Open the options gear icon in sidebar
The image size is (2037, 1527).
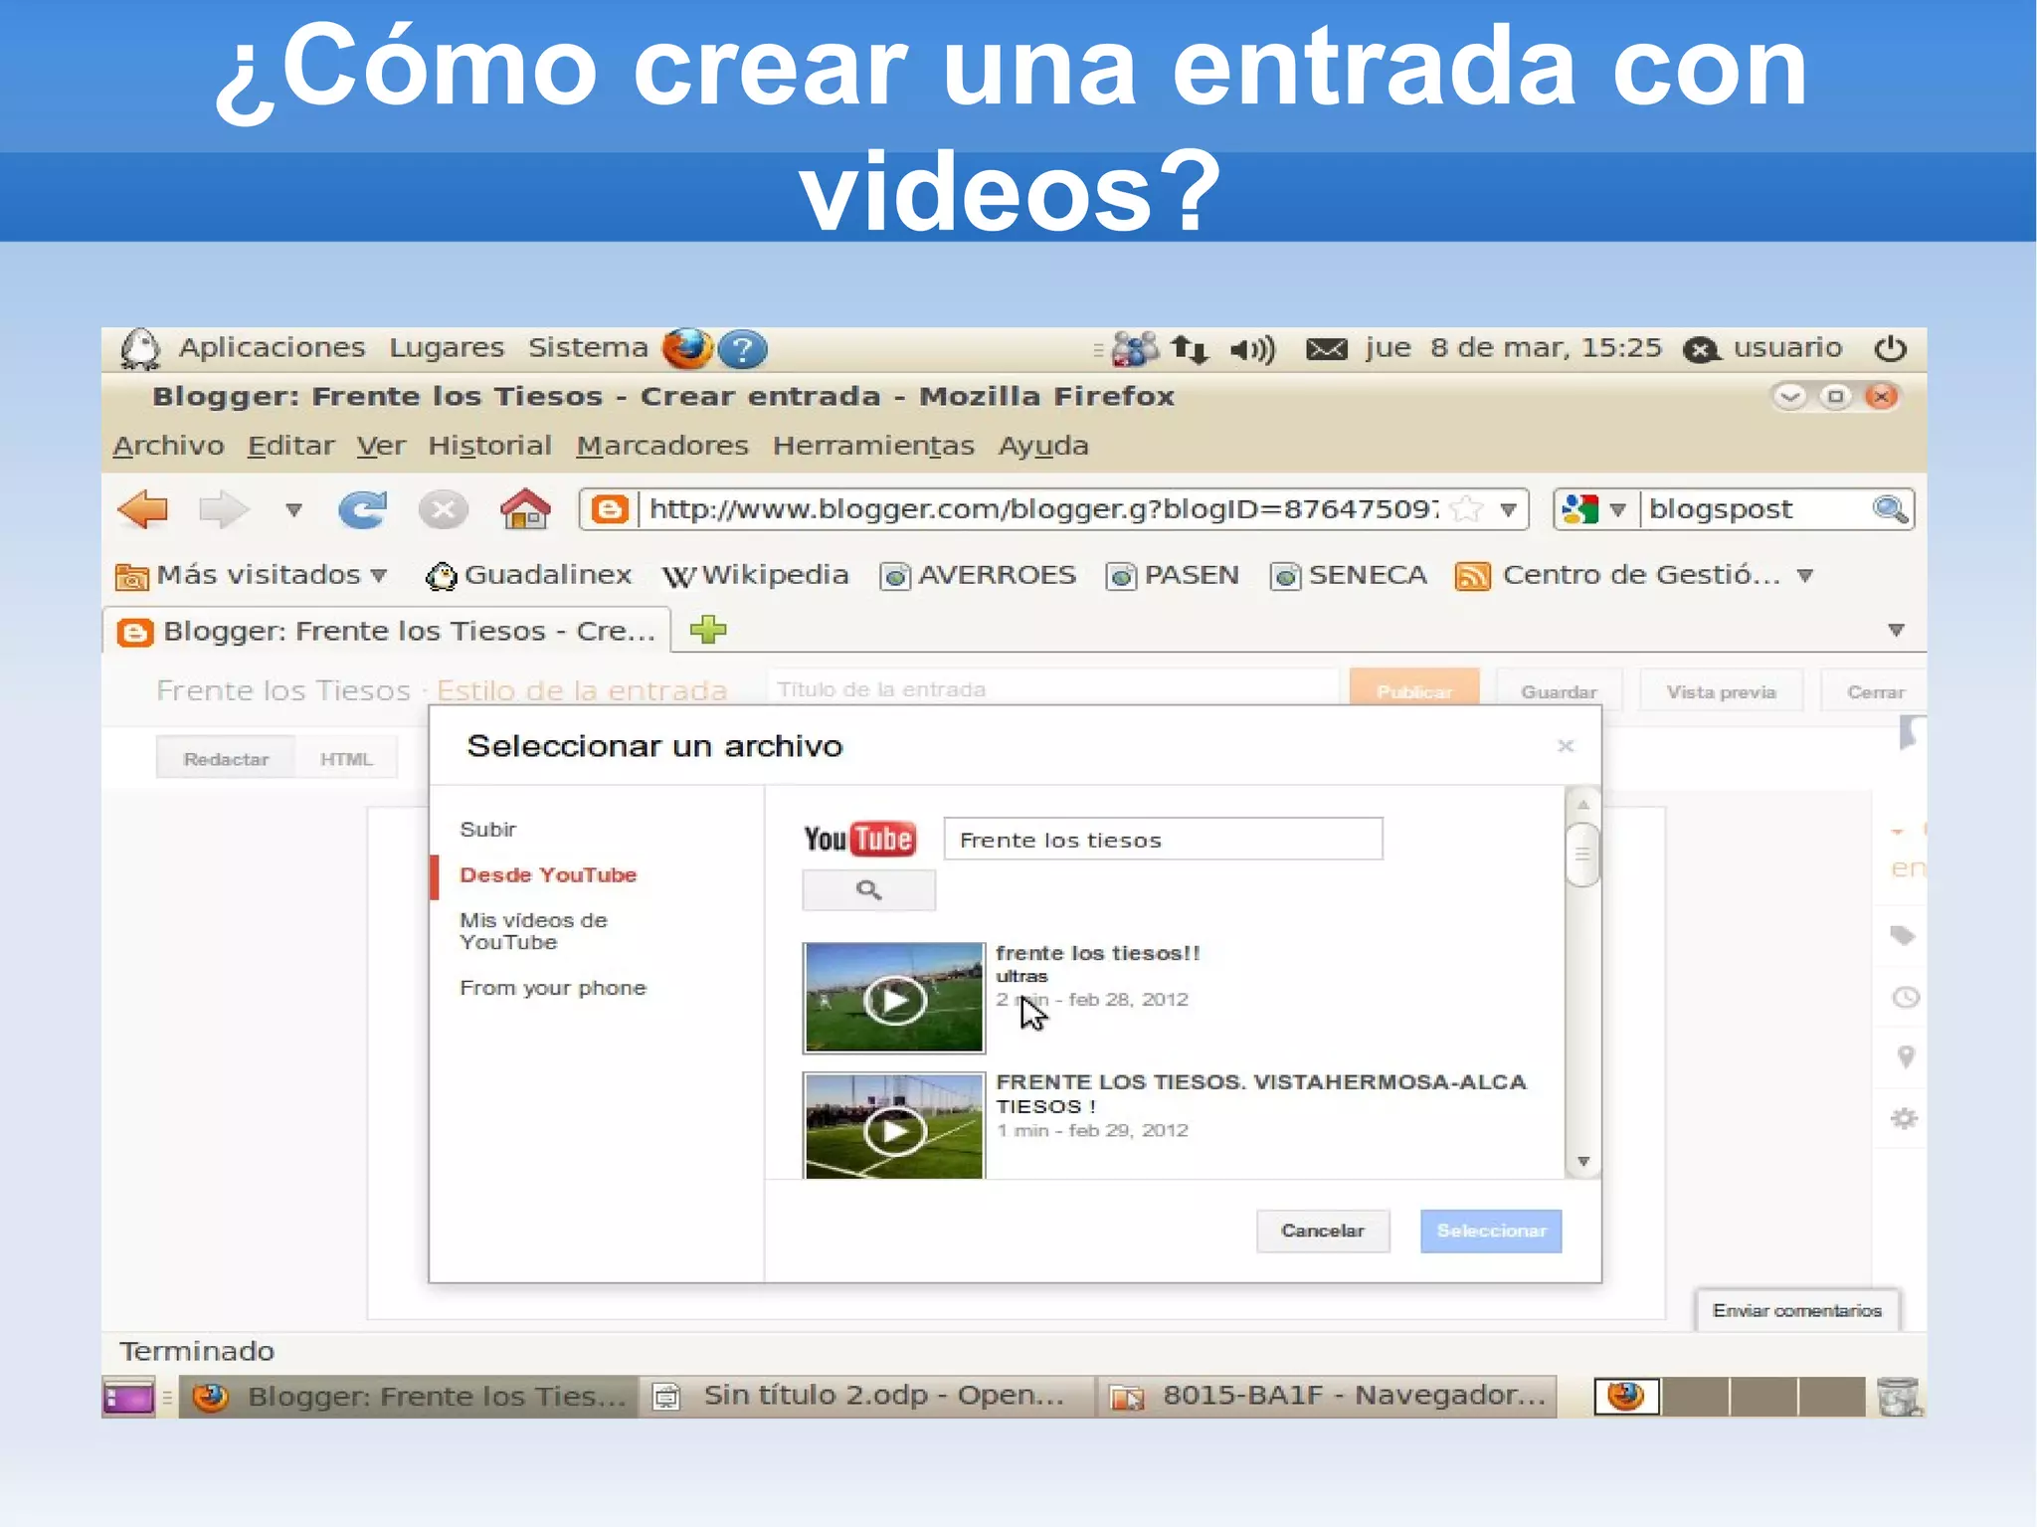(1904, 1118)
